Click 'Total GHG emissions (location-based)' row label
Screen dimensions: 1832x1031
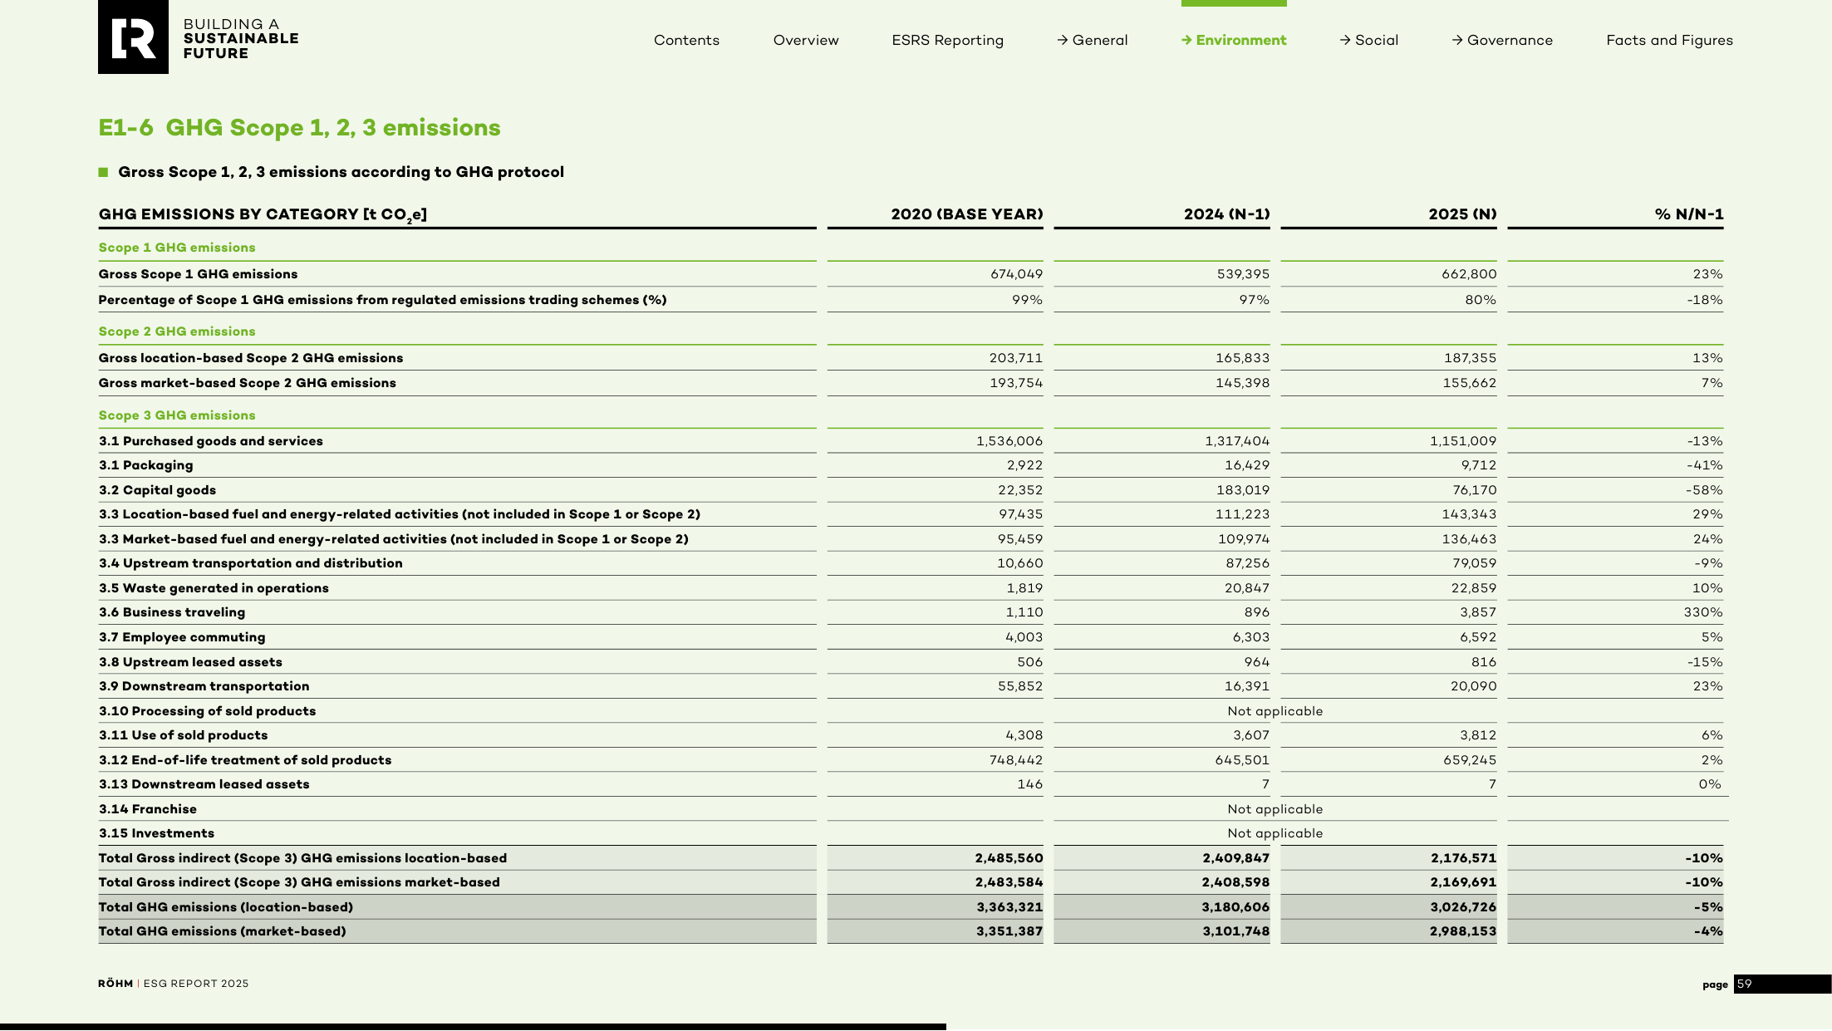[226, 907]
